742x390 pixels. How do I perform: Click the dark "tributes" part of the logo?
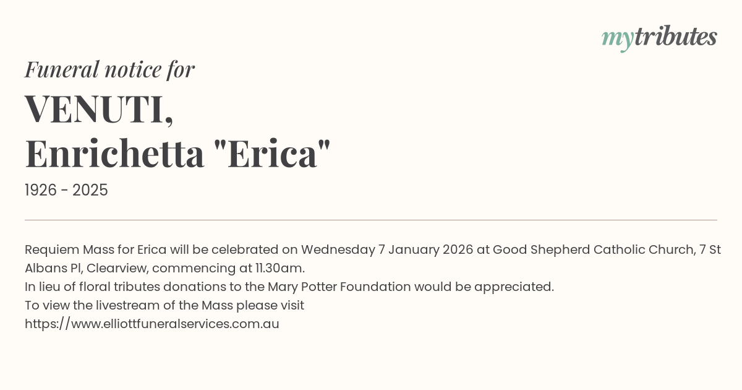(x=675, y=37)
